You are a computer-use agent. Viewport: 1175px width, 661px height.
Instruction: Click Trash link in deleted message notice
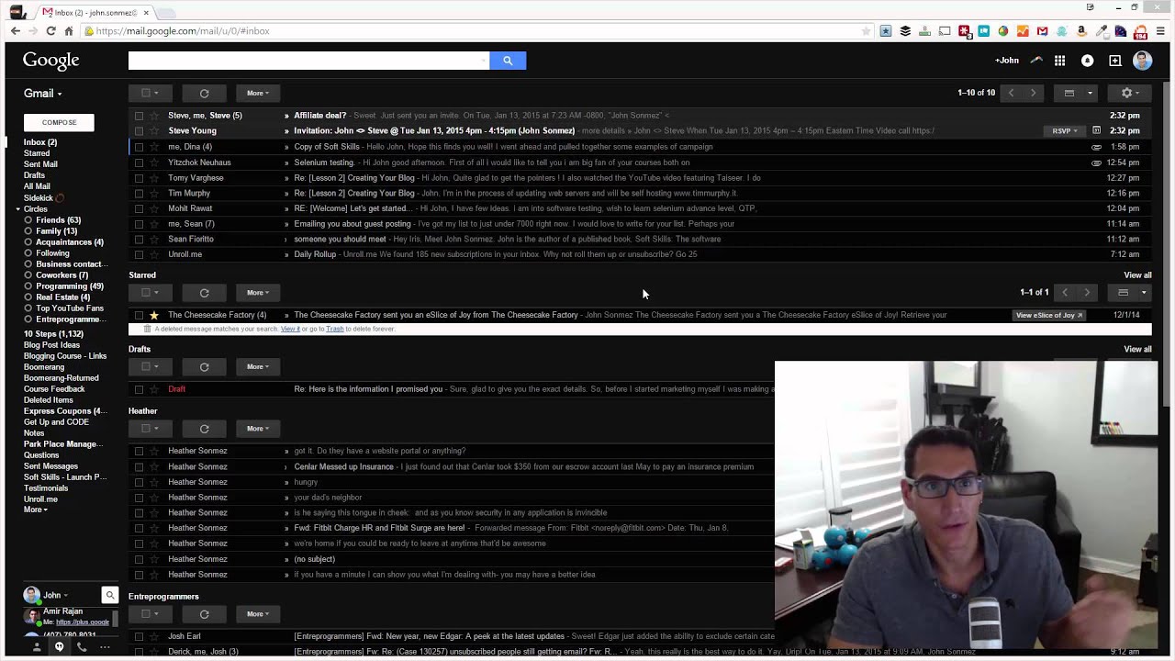click(335, 329)
